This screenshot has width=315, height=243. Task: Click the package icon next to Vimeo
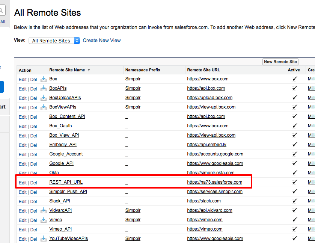click(x=43, y=219)
